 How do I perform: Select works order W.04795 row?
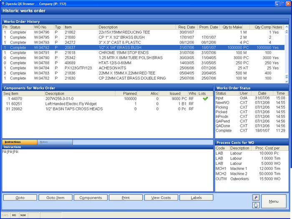pyautogui.click(x=143, y=37)
